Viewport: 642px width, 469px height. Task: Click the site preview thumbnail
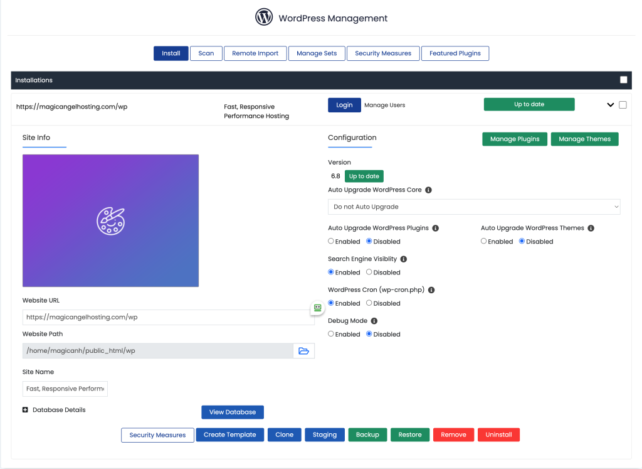click(x=110, y=220)
